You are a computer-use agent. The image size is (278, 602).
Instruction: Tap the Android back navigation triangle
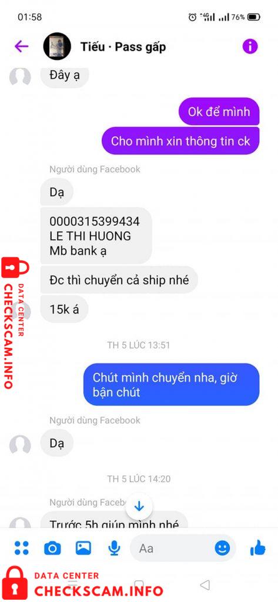(205, 585)
